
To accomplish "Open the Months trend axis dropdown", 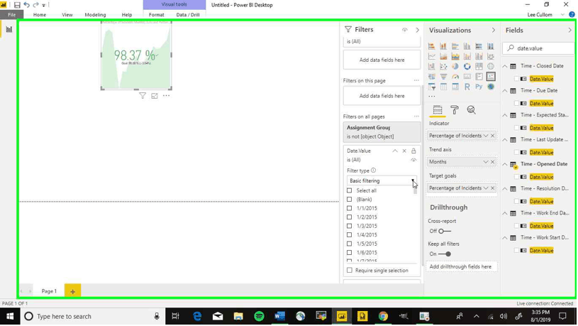I will [486, 162].
